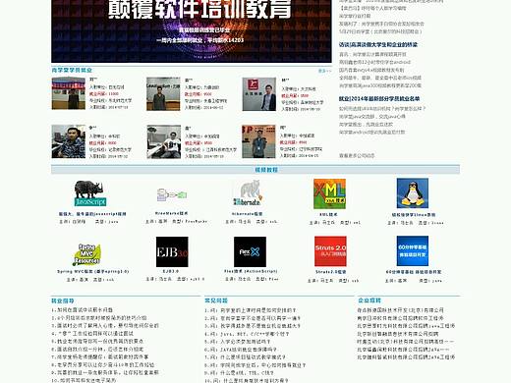Open the Struts2.0框架 title link
Image resolution: width=511 pixels, height=383 pixels.
[330, 272]
